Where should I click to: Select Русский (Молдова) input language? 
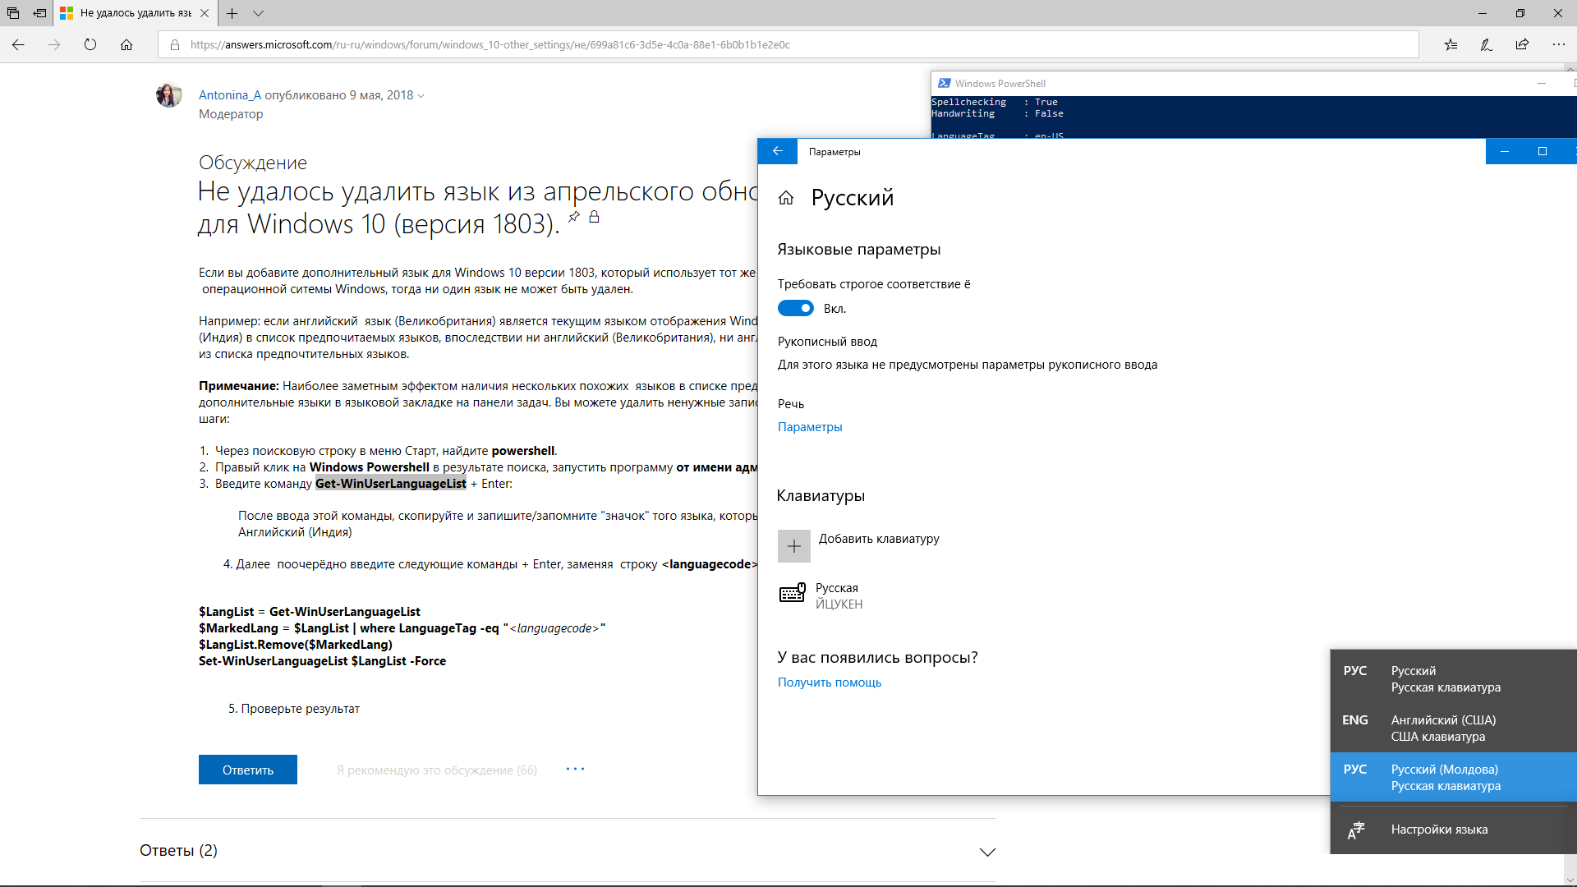coord(1454,777)
